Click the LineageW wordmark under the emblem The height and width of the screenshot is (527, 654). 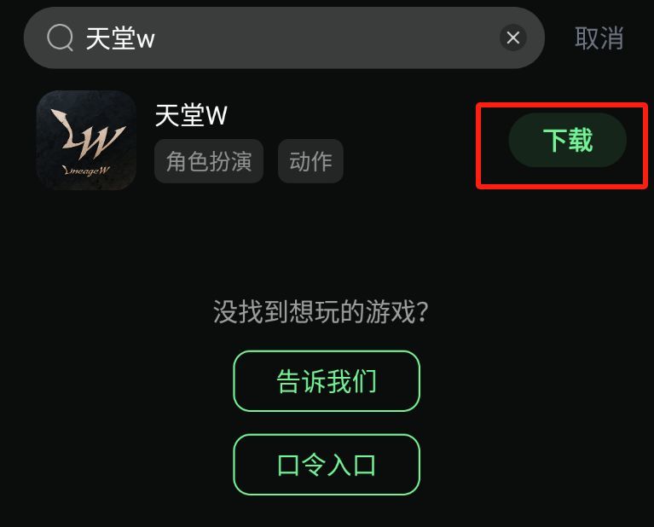(x=86, y=171)
